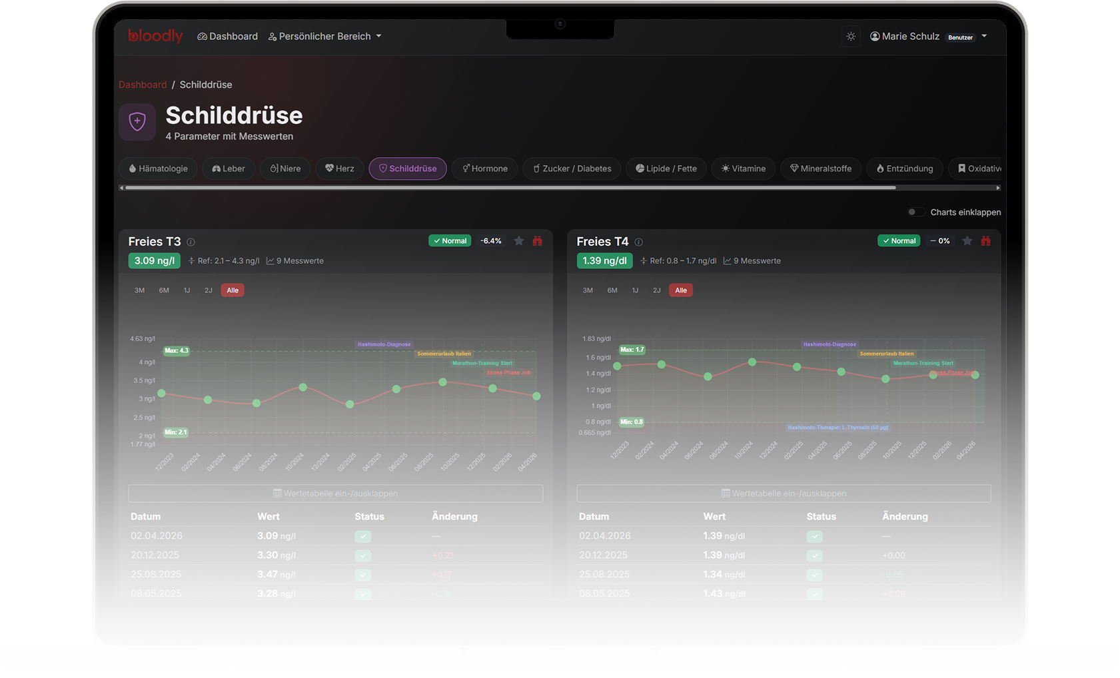Collapse the Freies T3 Wertetabelle
The height and width of the screenshot is (678, 1120).
point(335,494)
